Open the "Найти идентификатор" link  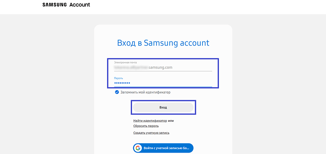click(x=150, y=121)
